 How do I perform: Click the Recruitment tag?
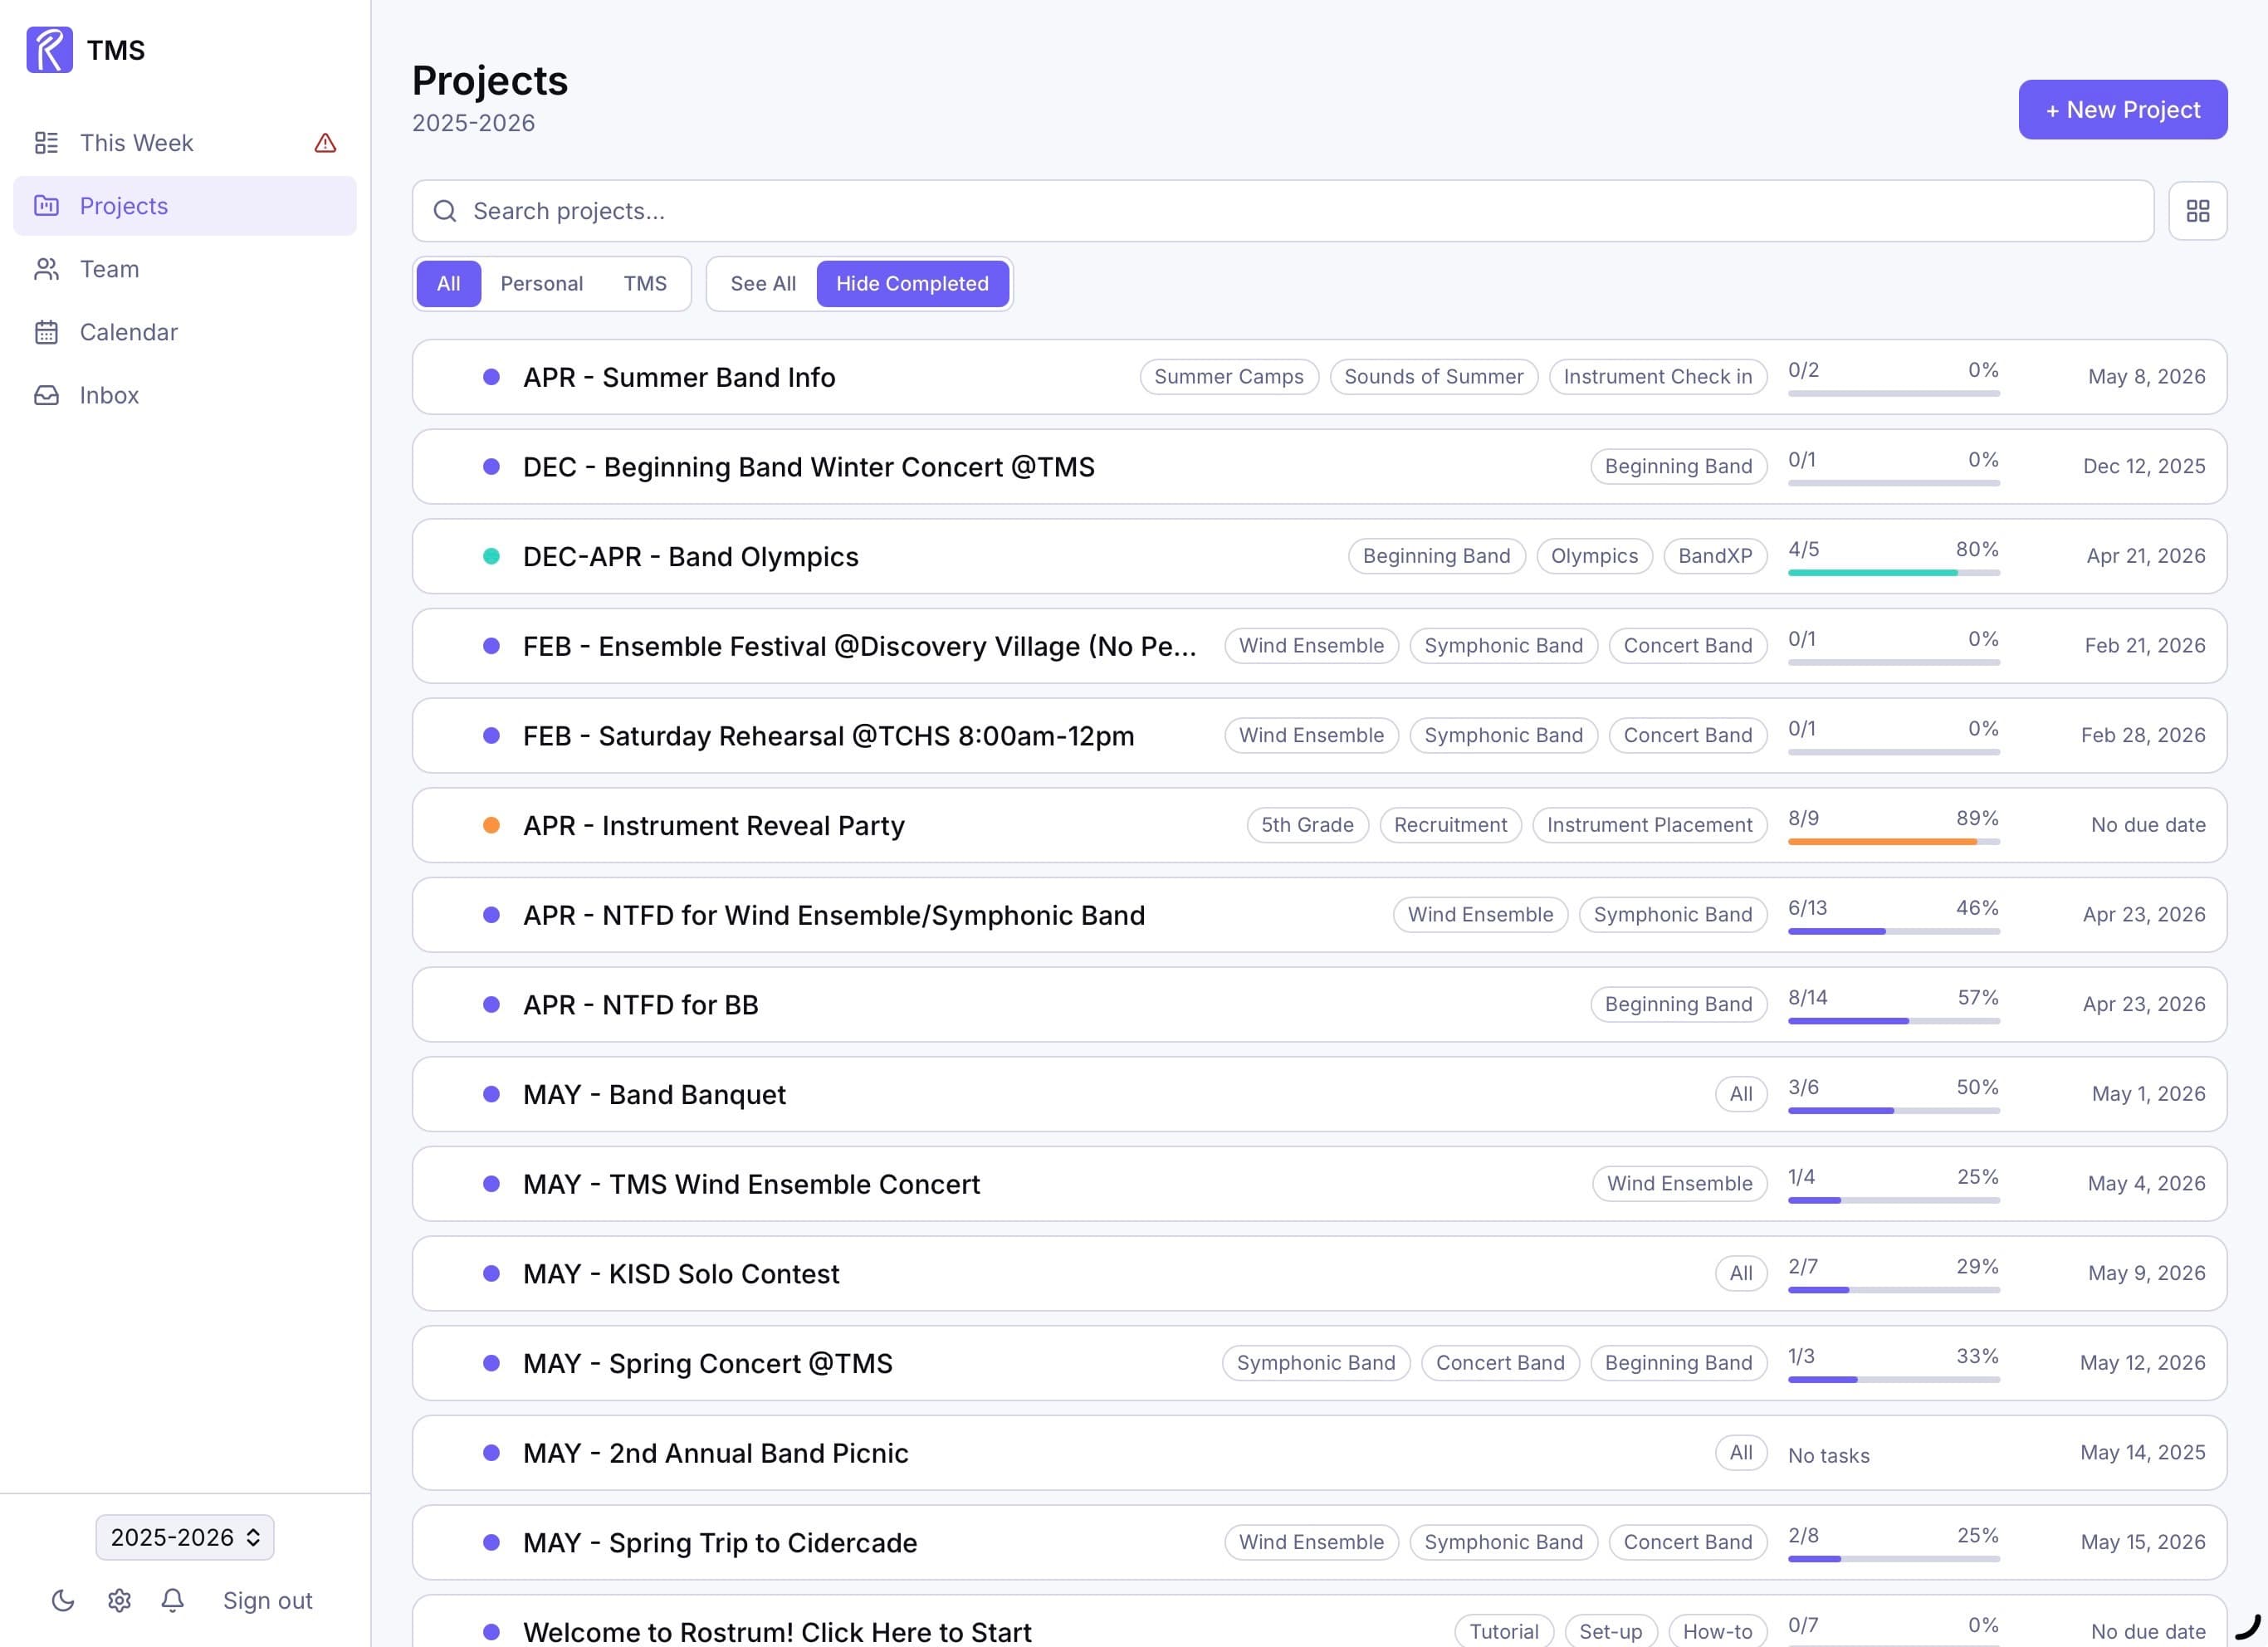coord(1450,825)
